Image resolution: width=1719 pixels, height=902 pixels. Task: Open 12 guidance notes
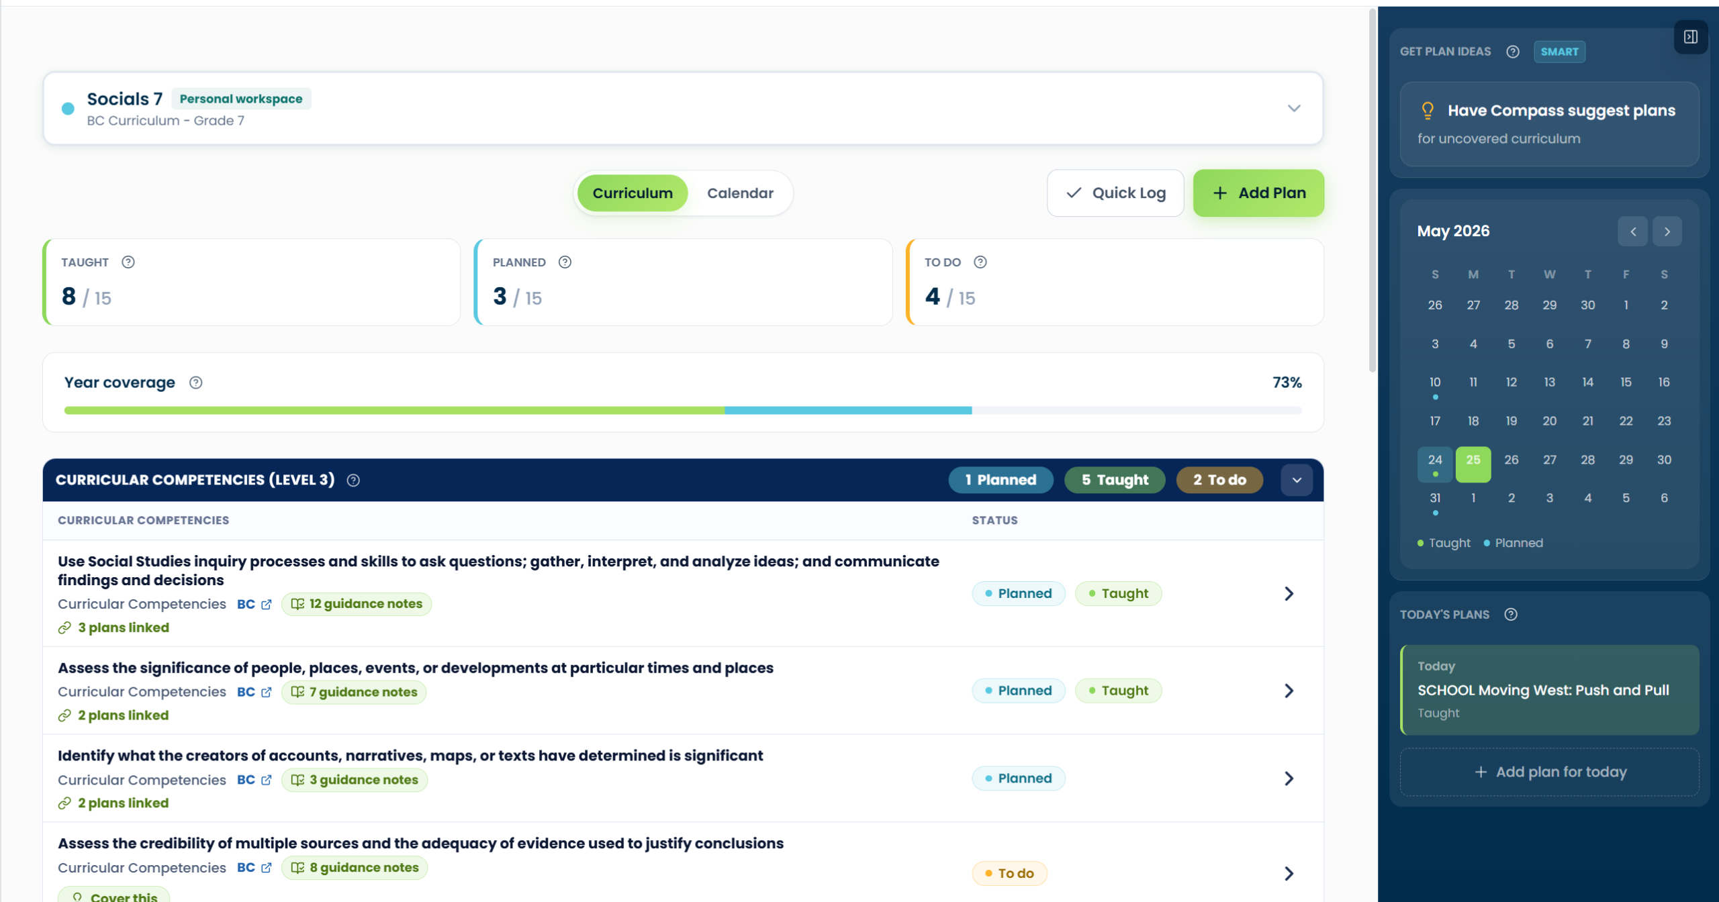(x=357, y=605)
